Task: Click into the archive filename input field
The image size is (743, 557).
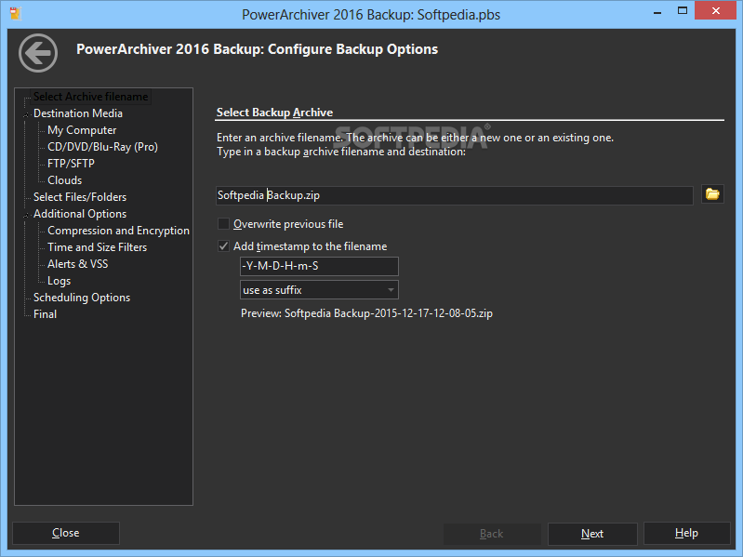Action: [x=455, y=195]
